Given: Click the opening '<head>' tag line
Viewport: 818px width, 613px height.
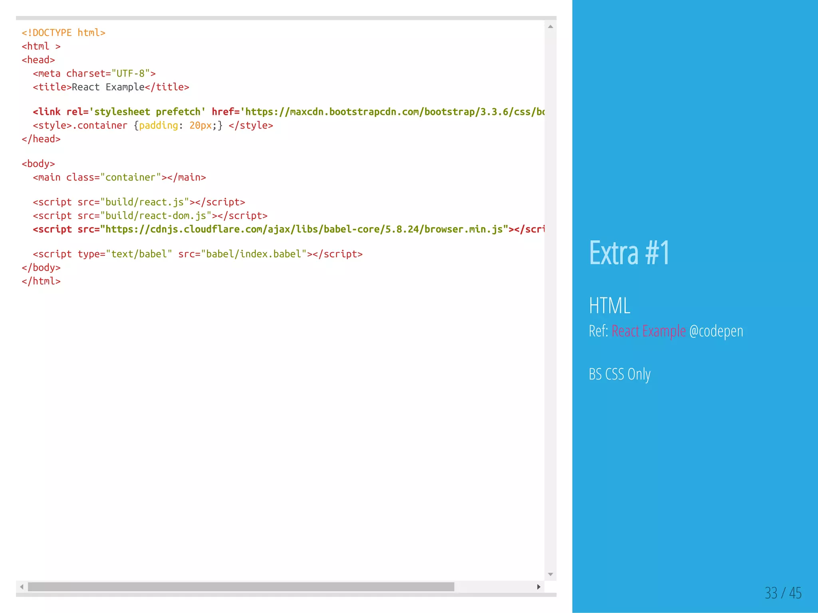Looking at the screenshot, I should tap(38, 60).
